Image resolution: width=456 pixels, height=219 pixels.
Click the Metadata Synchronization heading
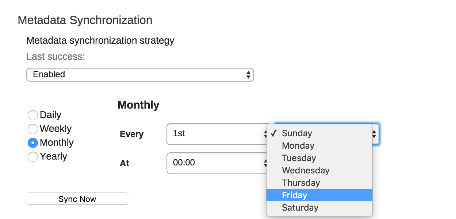point(85,20)
